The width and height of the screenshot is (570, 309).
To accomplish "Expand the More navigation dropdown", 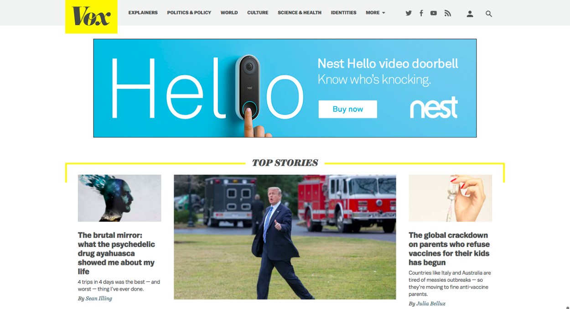I will tap(375, 13).
